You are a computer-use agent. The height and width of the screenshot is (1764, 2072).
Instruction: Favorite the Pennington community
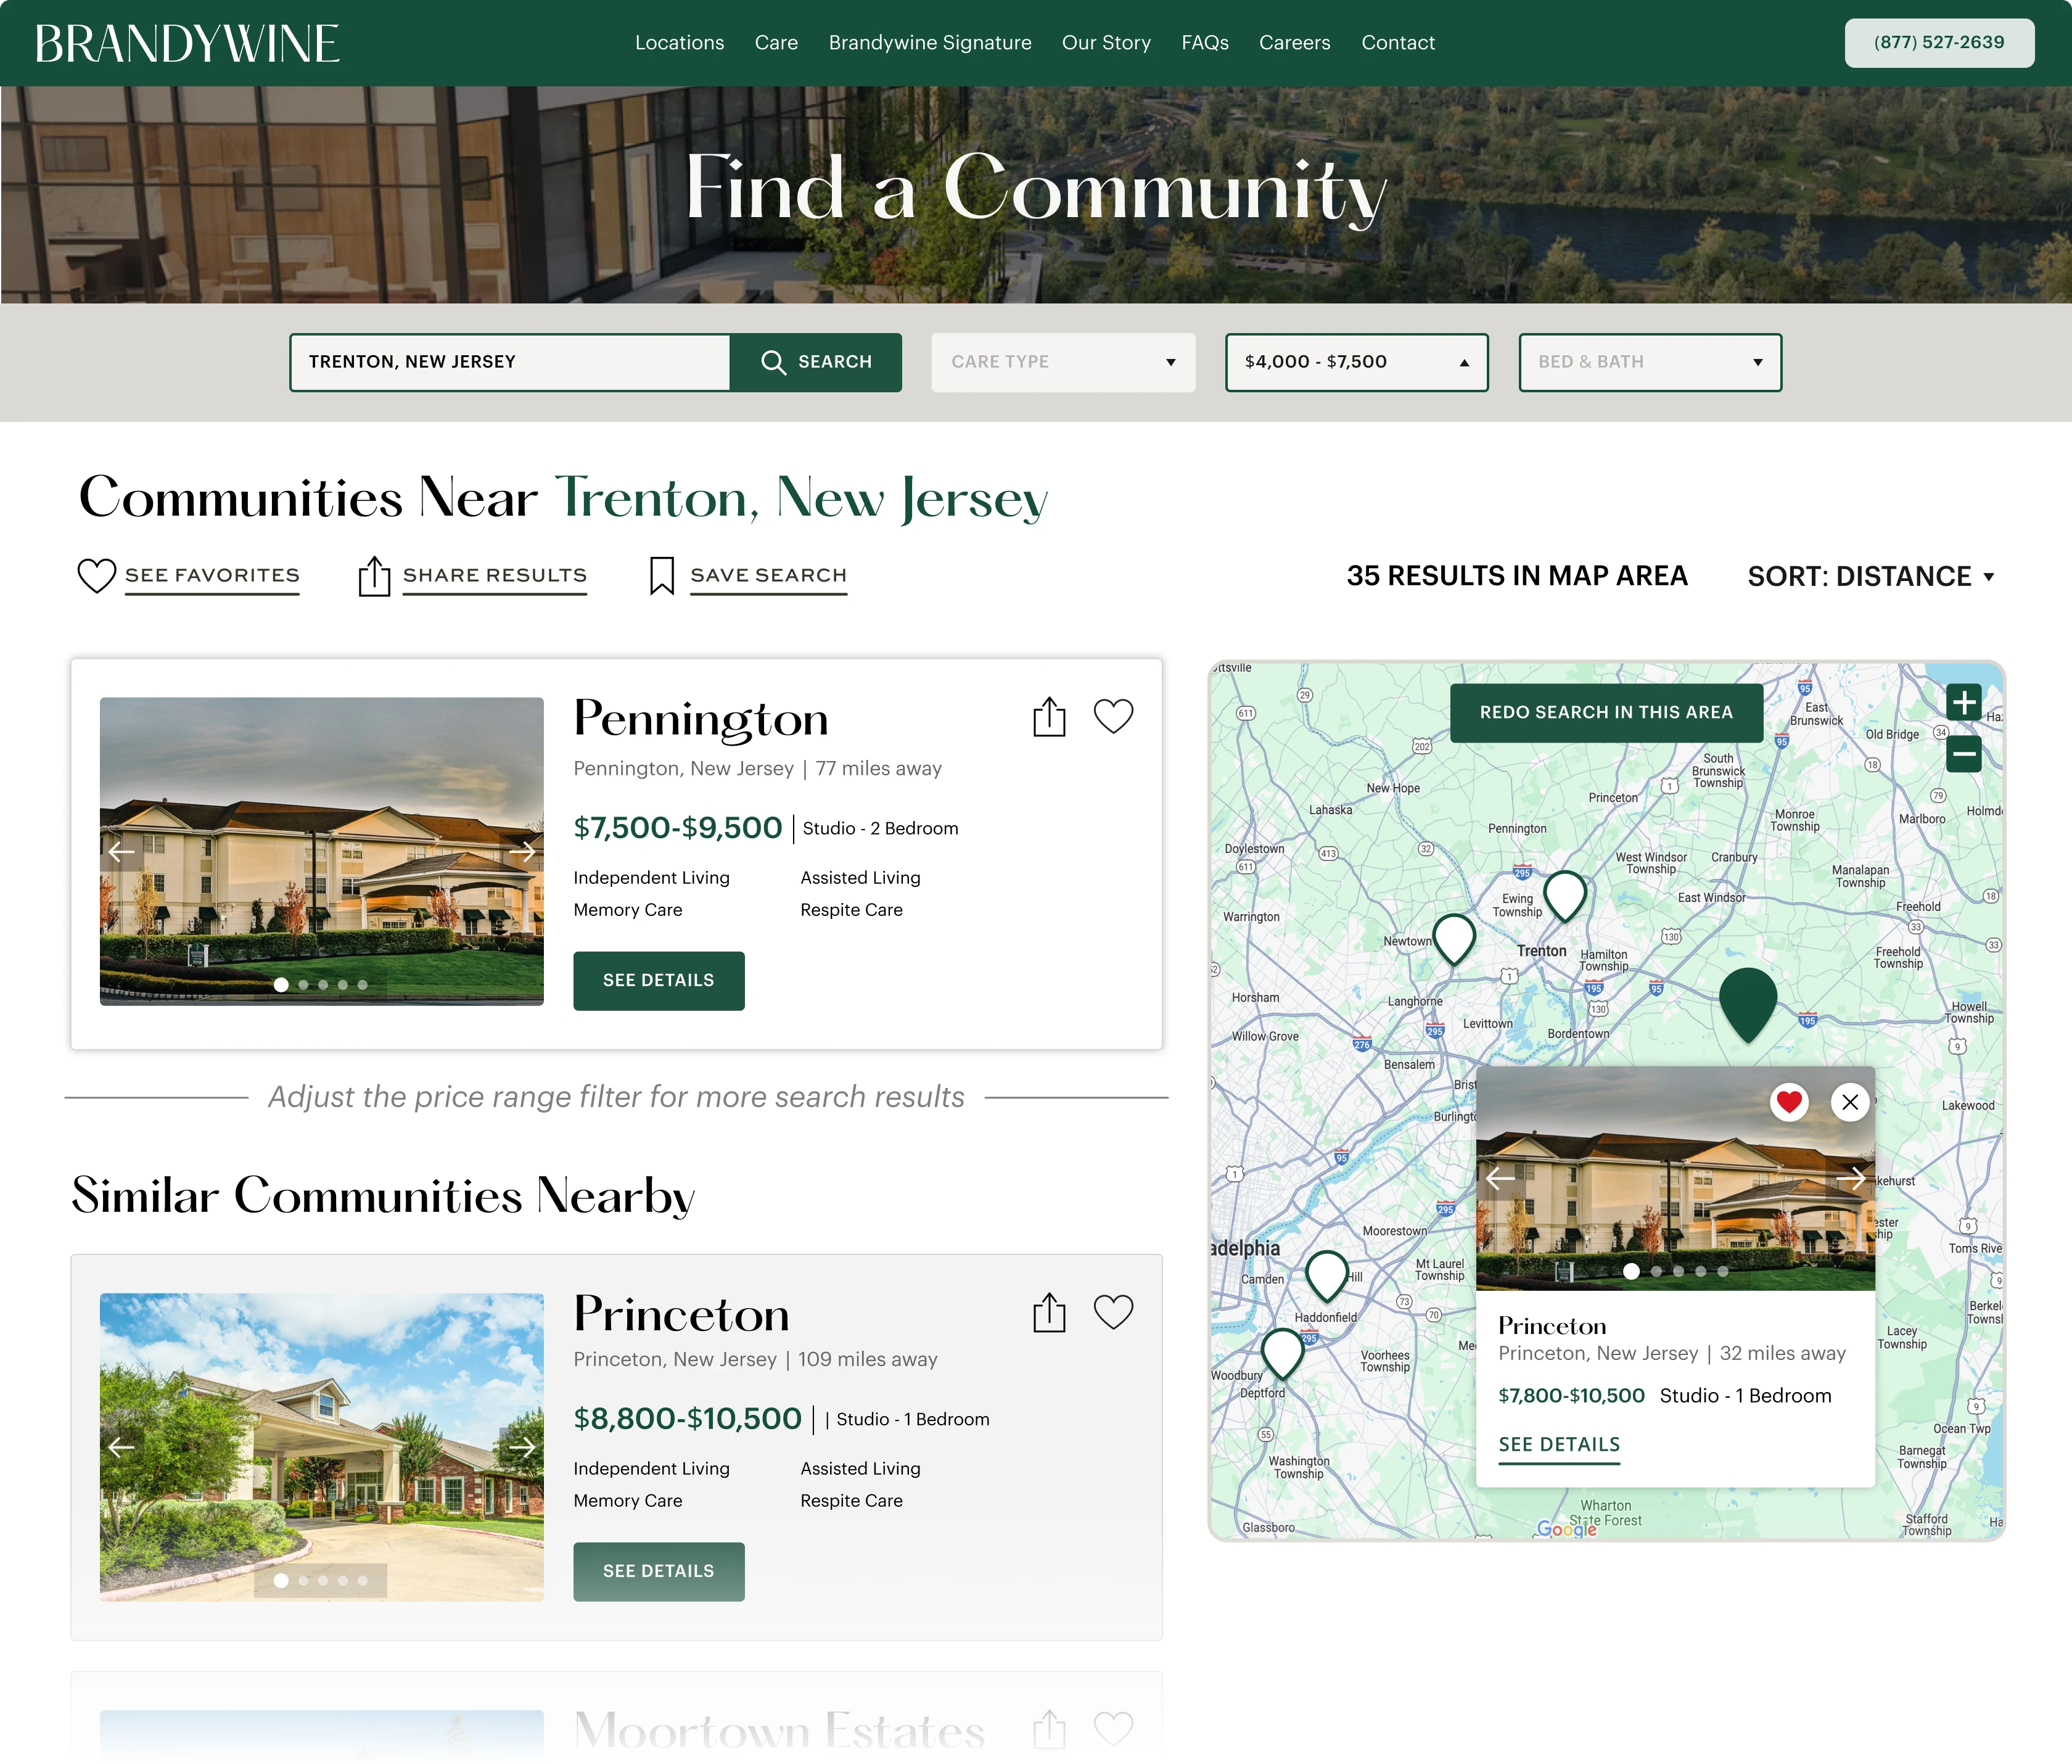tap(1113, 716)
